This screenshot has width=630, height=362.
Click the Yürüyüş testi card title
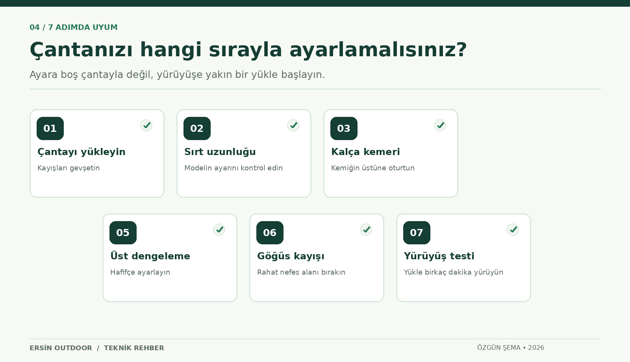coord(439,256)
